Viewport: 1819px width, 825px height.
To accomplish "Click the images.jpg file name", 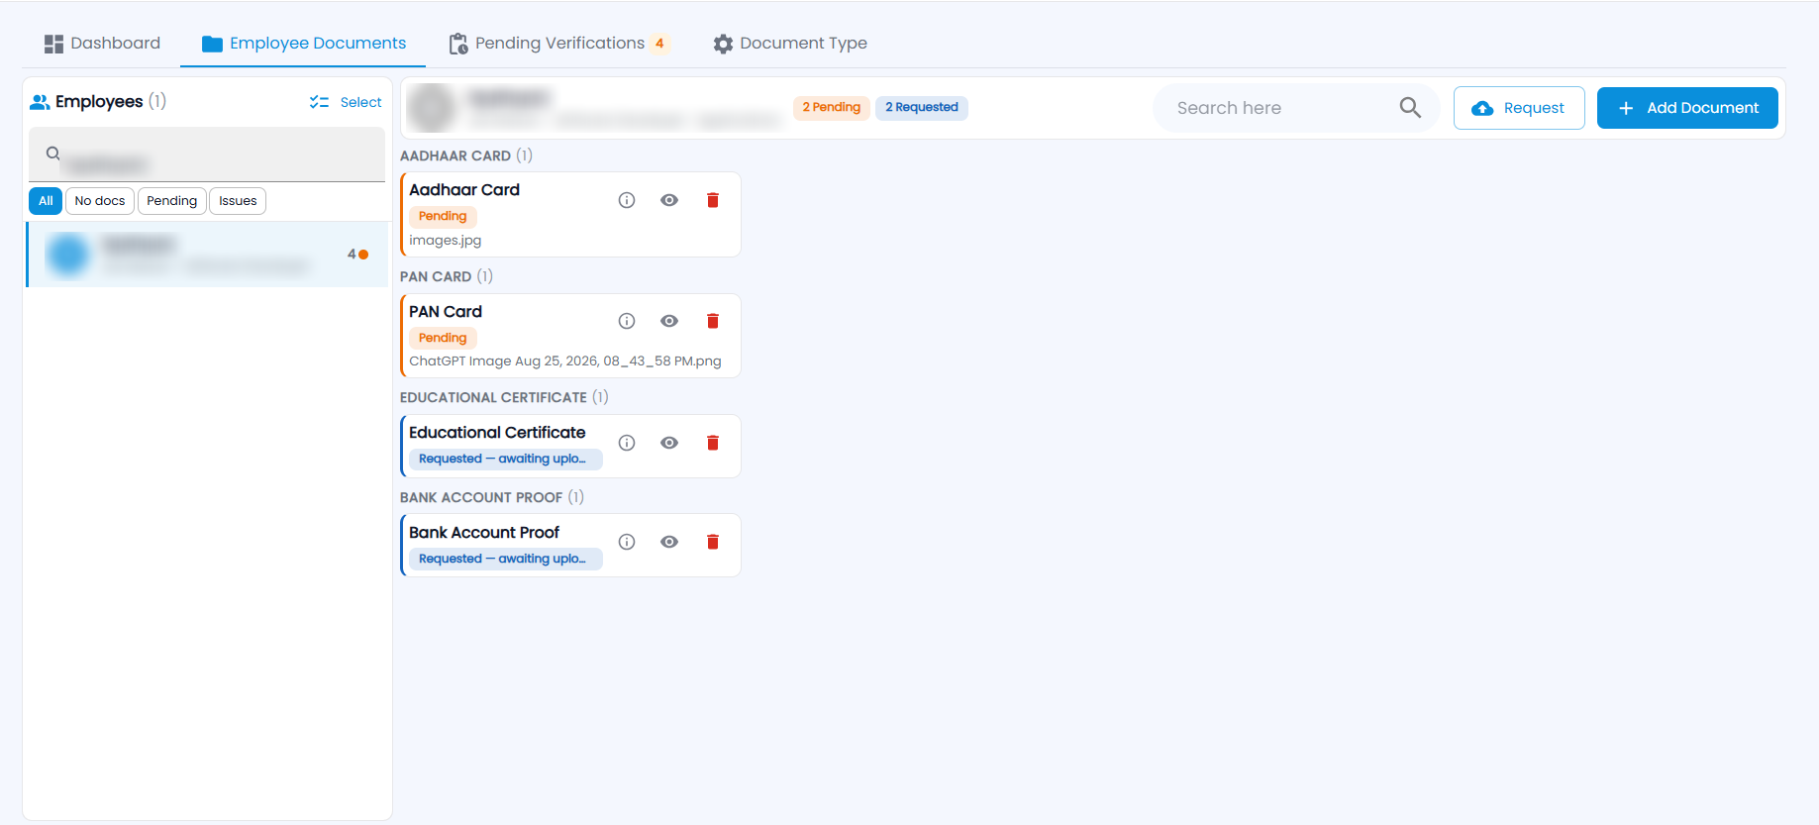I will point(446,241).
